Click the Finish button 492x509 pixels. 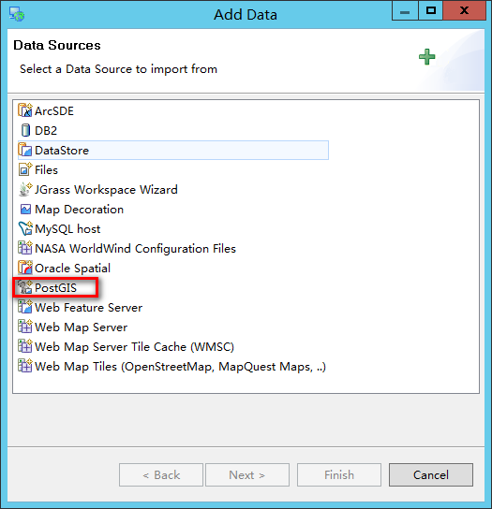[x=339, y=475]
